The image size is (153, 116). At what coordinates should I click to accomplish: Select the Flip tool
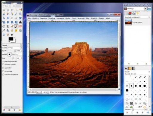pos(16,22)
